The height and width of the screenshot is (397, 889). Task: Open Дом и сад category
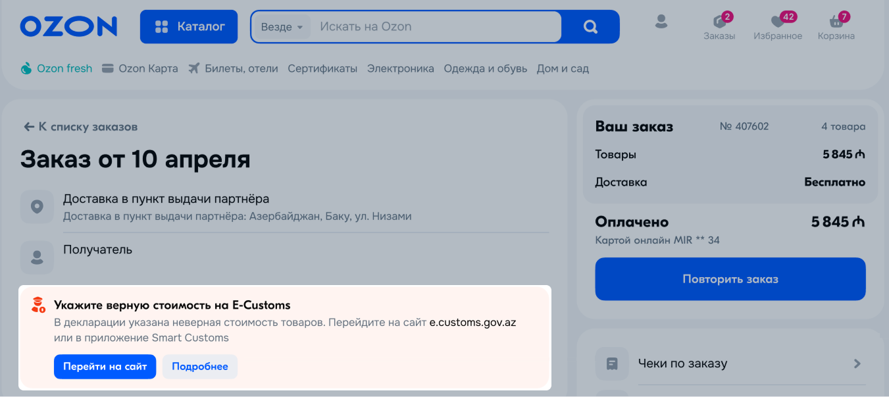(x=563, y=68)
